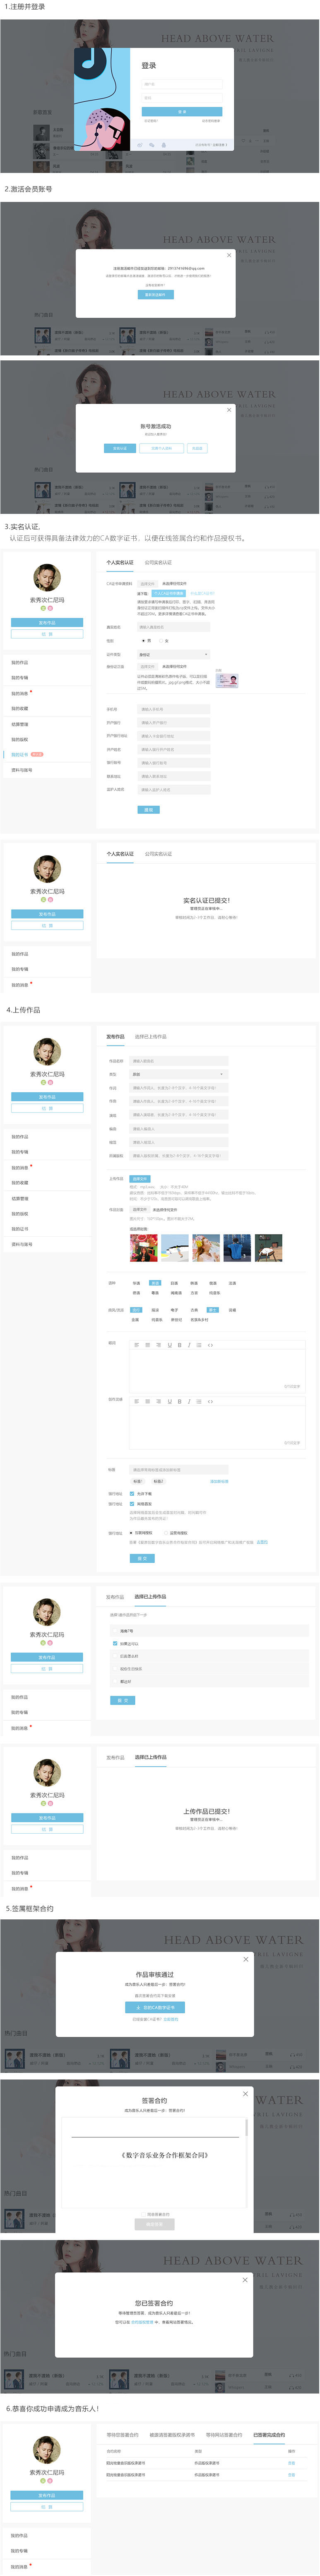The image size is (320, 2576).
Task: Close the account activation email dialog
Action: click(229, 255)
